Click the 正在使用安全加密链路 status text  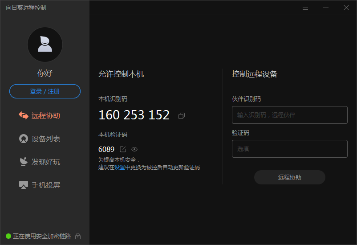(42, 236)
